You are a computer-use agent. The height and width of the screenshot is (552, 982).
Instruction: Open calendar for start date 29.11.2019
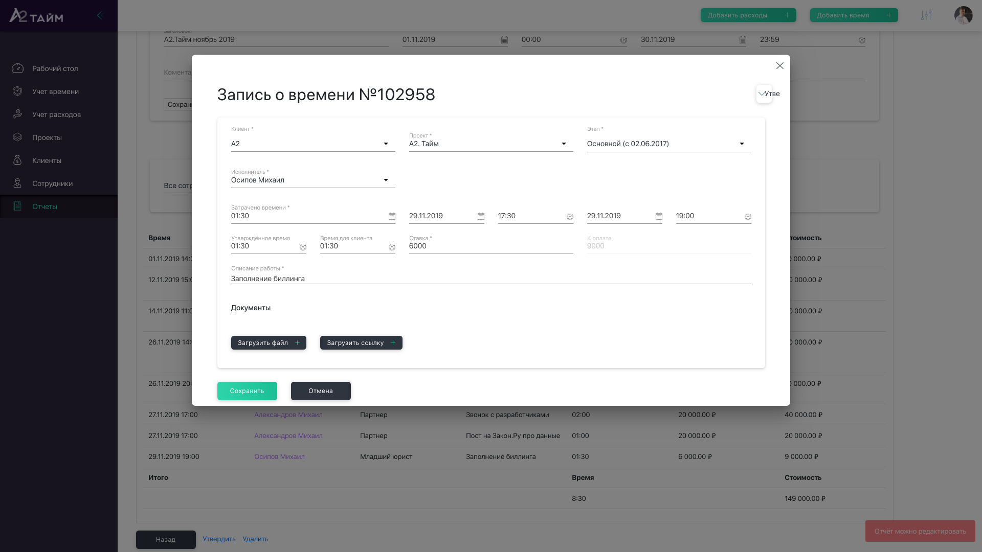pyautogui.click(x=481, y=217)
